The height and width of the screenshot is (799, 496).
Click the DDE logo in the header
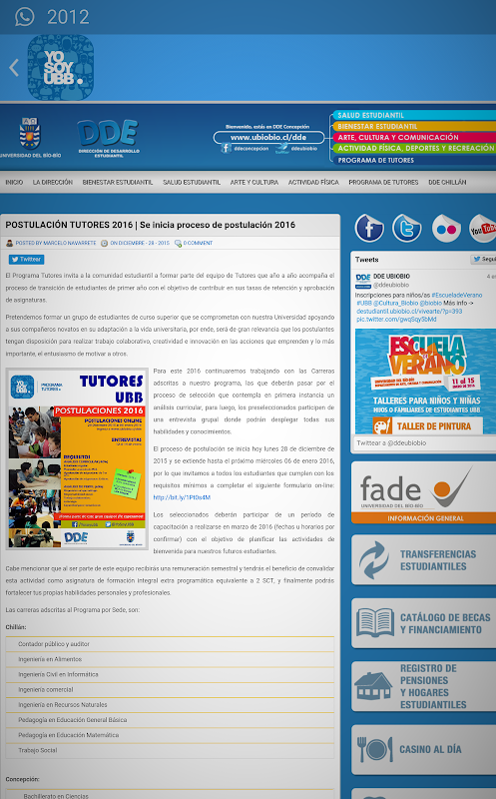[x=108, y=134]
